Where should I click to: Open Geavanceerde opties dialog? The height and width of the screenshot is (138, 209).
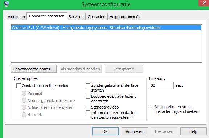coord(34,69)
